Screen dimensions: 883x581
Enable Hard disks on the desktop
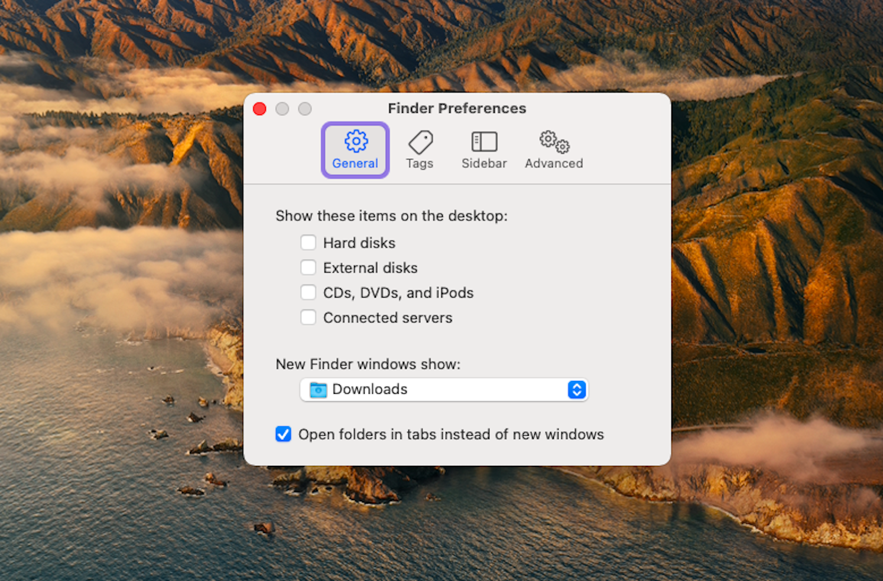click(x=308, y=243)
